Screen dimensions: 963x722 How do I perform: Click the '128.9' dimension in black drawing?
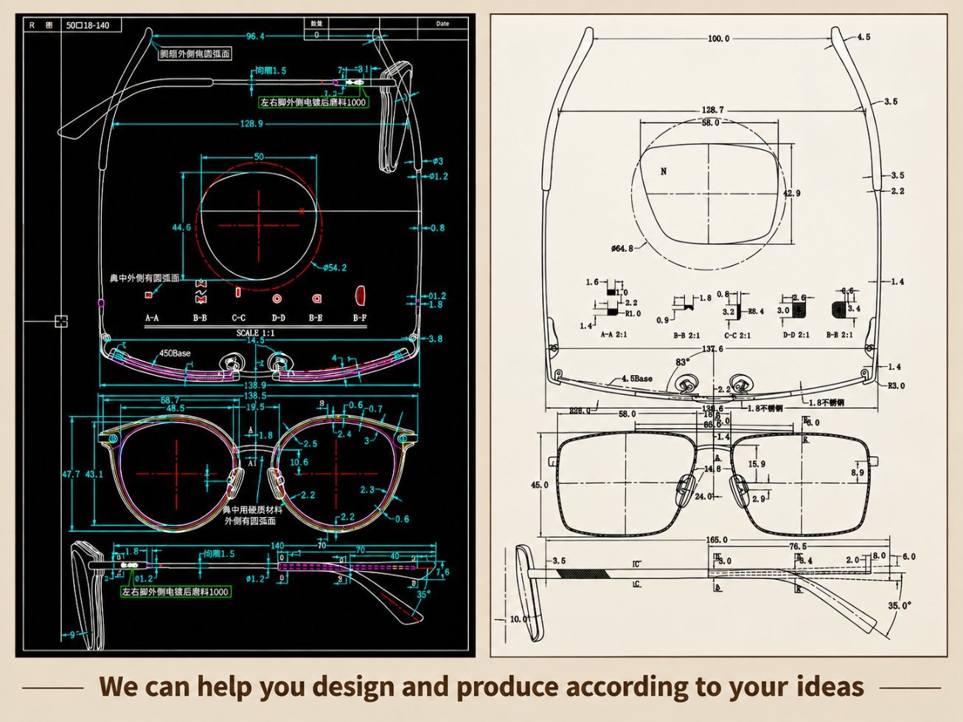[251, 124]
